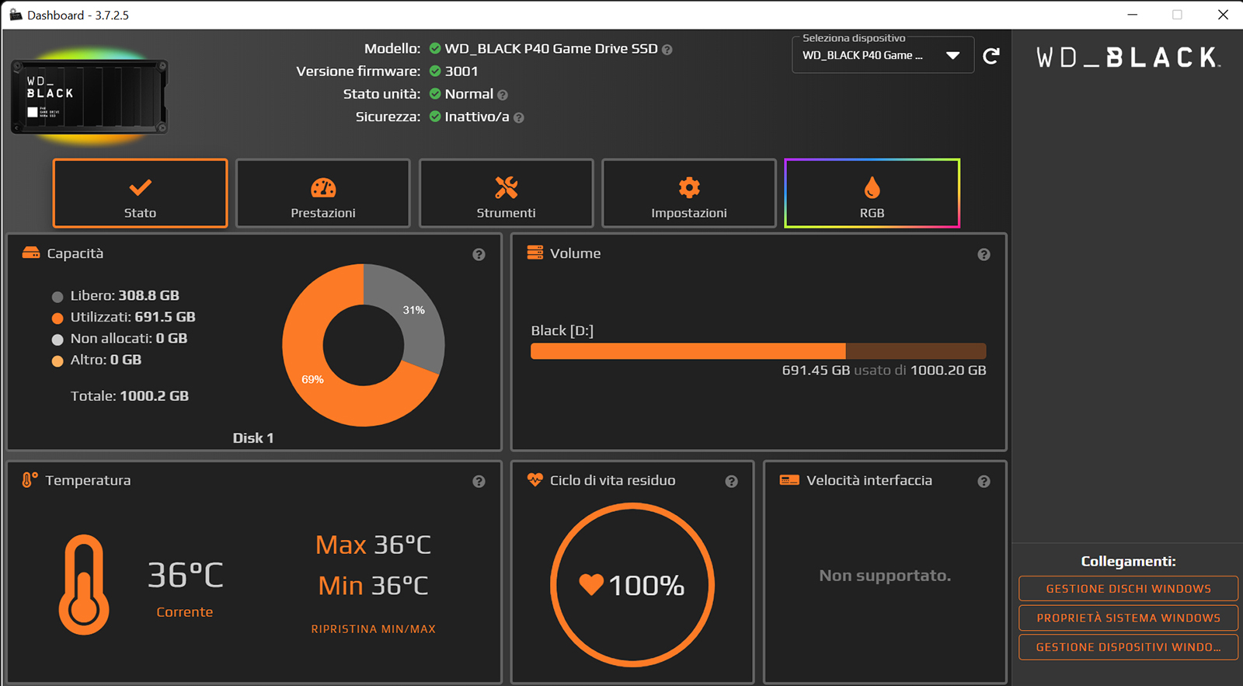Image resolution: width=1243 pixels, height=686 pixels.
Task: Close the Dashboard window
Action: [x=1223, y=15]
